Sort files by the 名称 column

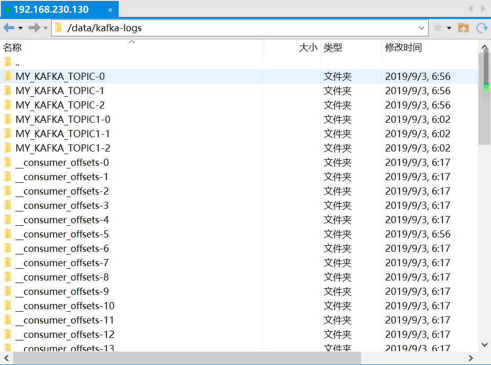click(12, 48)
